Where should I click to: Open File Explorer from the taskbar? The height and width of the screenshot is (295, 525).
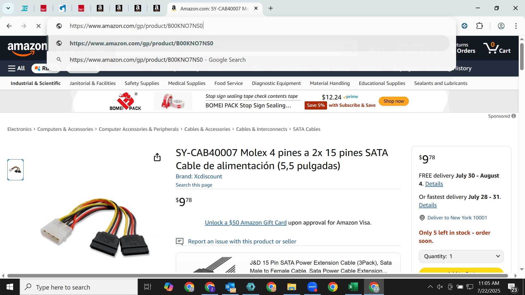[x=291, y=287]
